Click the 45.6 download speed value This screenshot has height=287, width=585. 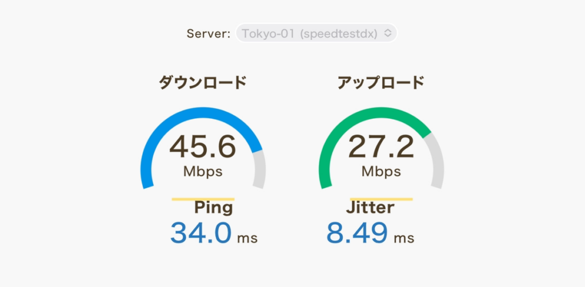(x=203, y=147)
